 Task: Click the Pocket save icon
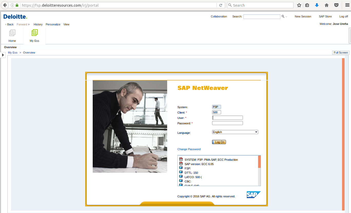point(336,5)
